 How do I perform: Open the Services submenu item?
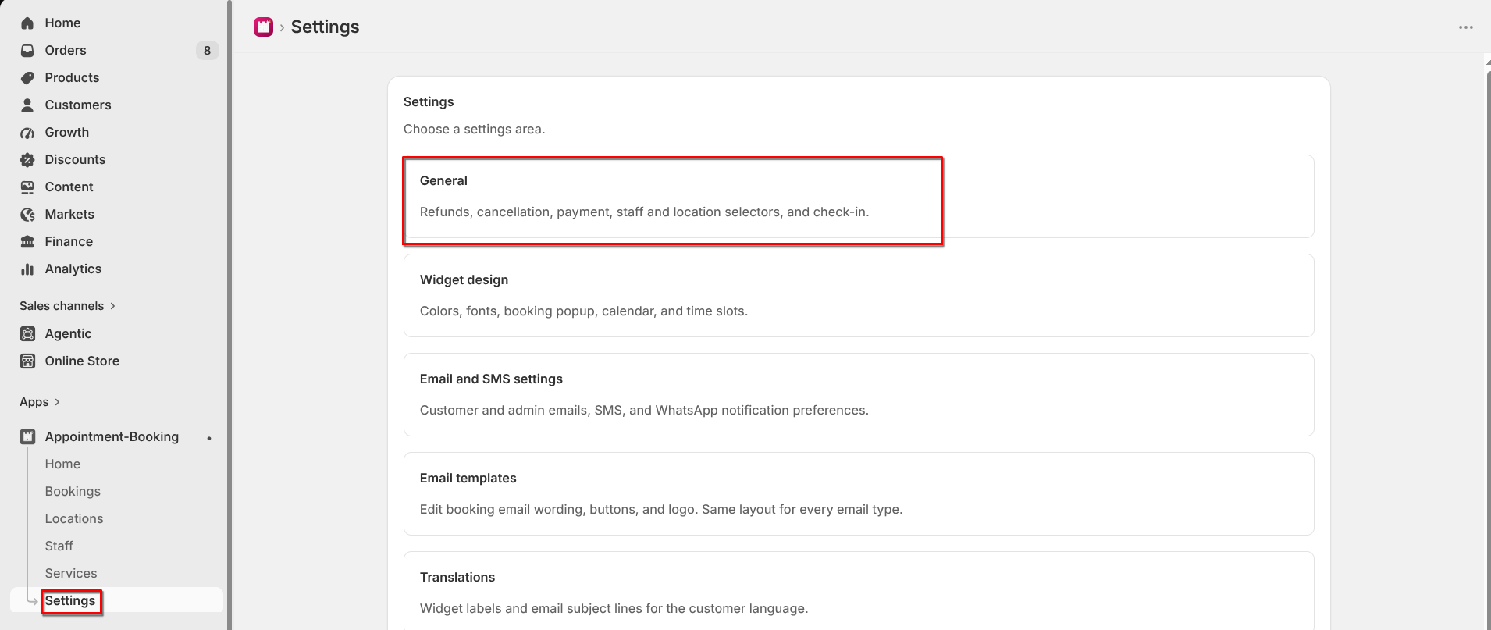pos(71,573)
